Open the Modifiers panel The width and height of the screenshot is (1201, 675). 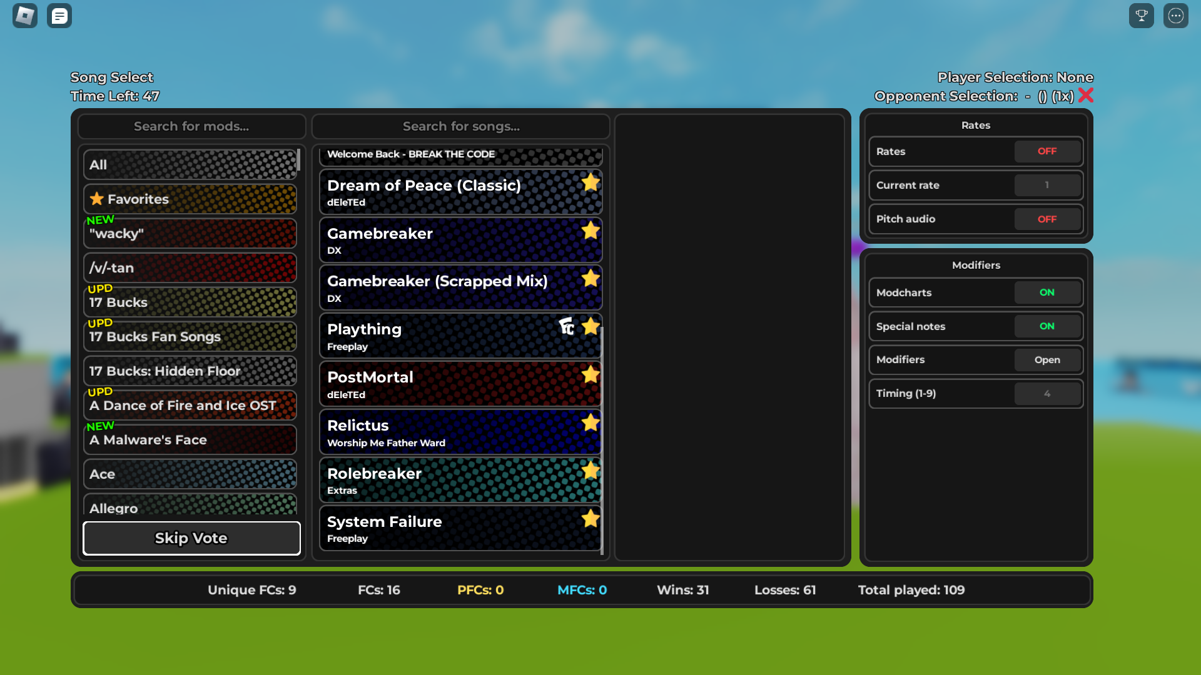[1046, 360]
